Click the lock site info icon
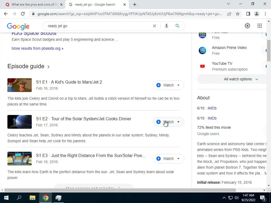Viewport: 271px width, 203px height. (33, 14)
